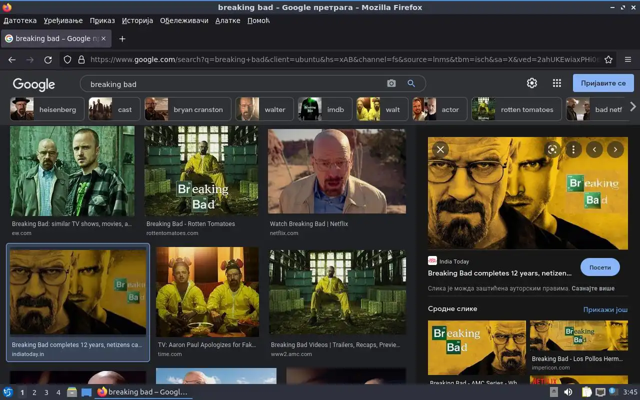Screen dimensions: 640x400
Task: Show the previous image in the preview
Action: pos(594,149)
